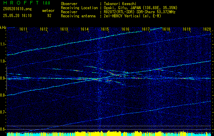Click the 0.7 frequency axis label

click(x=3, y=112)
